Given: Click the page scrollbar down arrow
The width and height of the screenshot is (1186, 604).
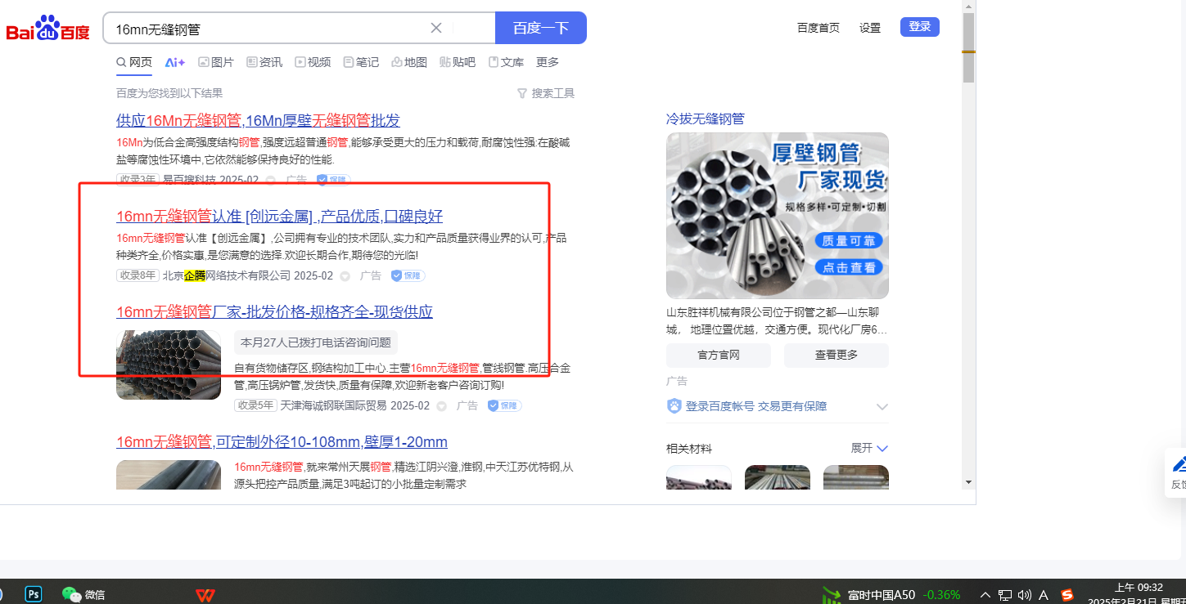Looking at the screenshot, I should [968, 482].
